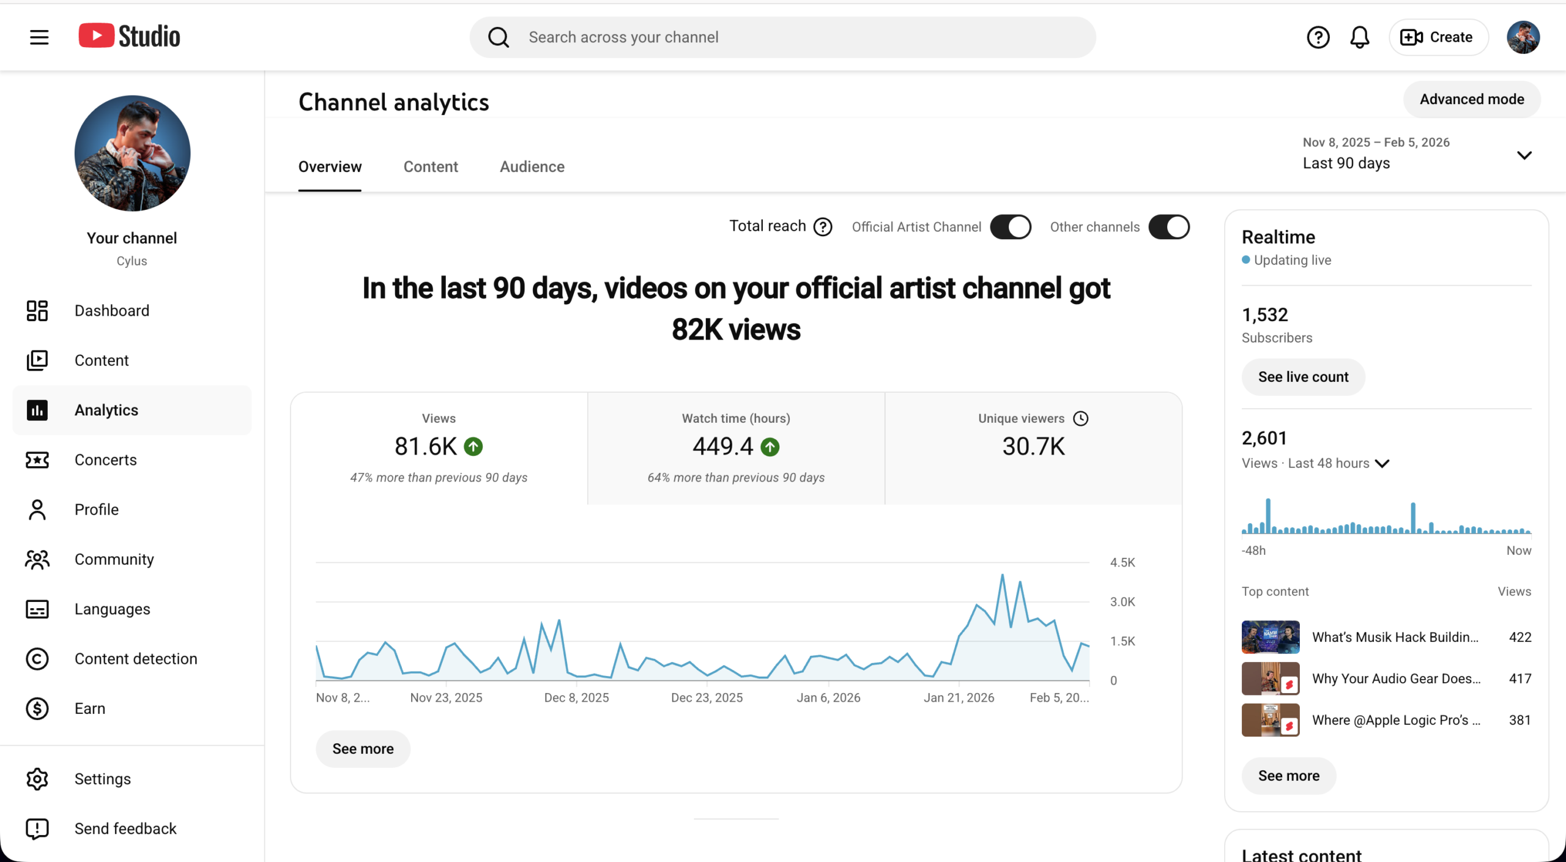
Task: Click the large channel profile picture
Action: 132,153
